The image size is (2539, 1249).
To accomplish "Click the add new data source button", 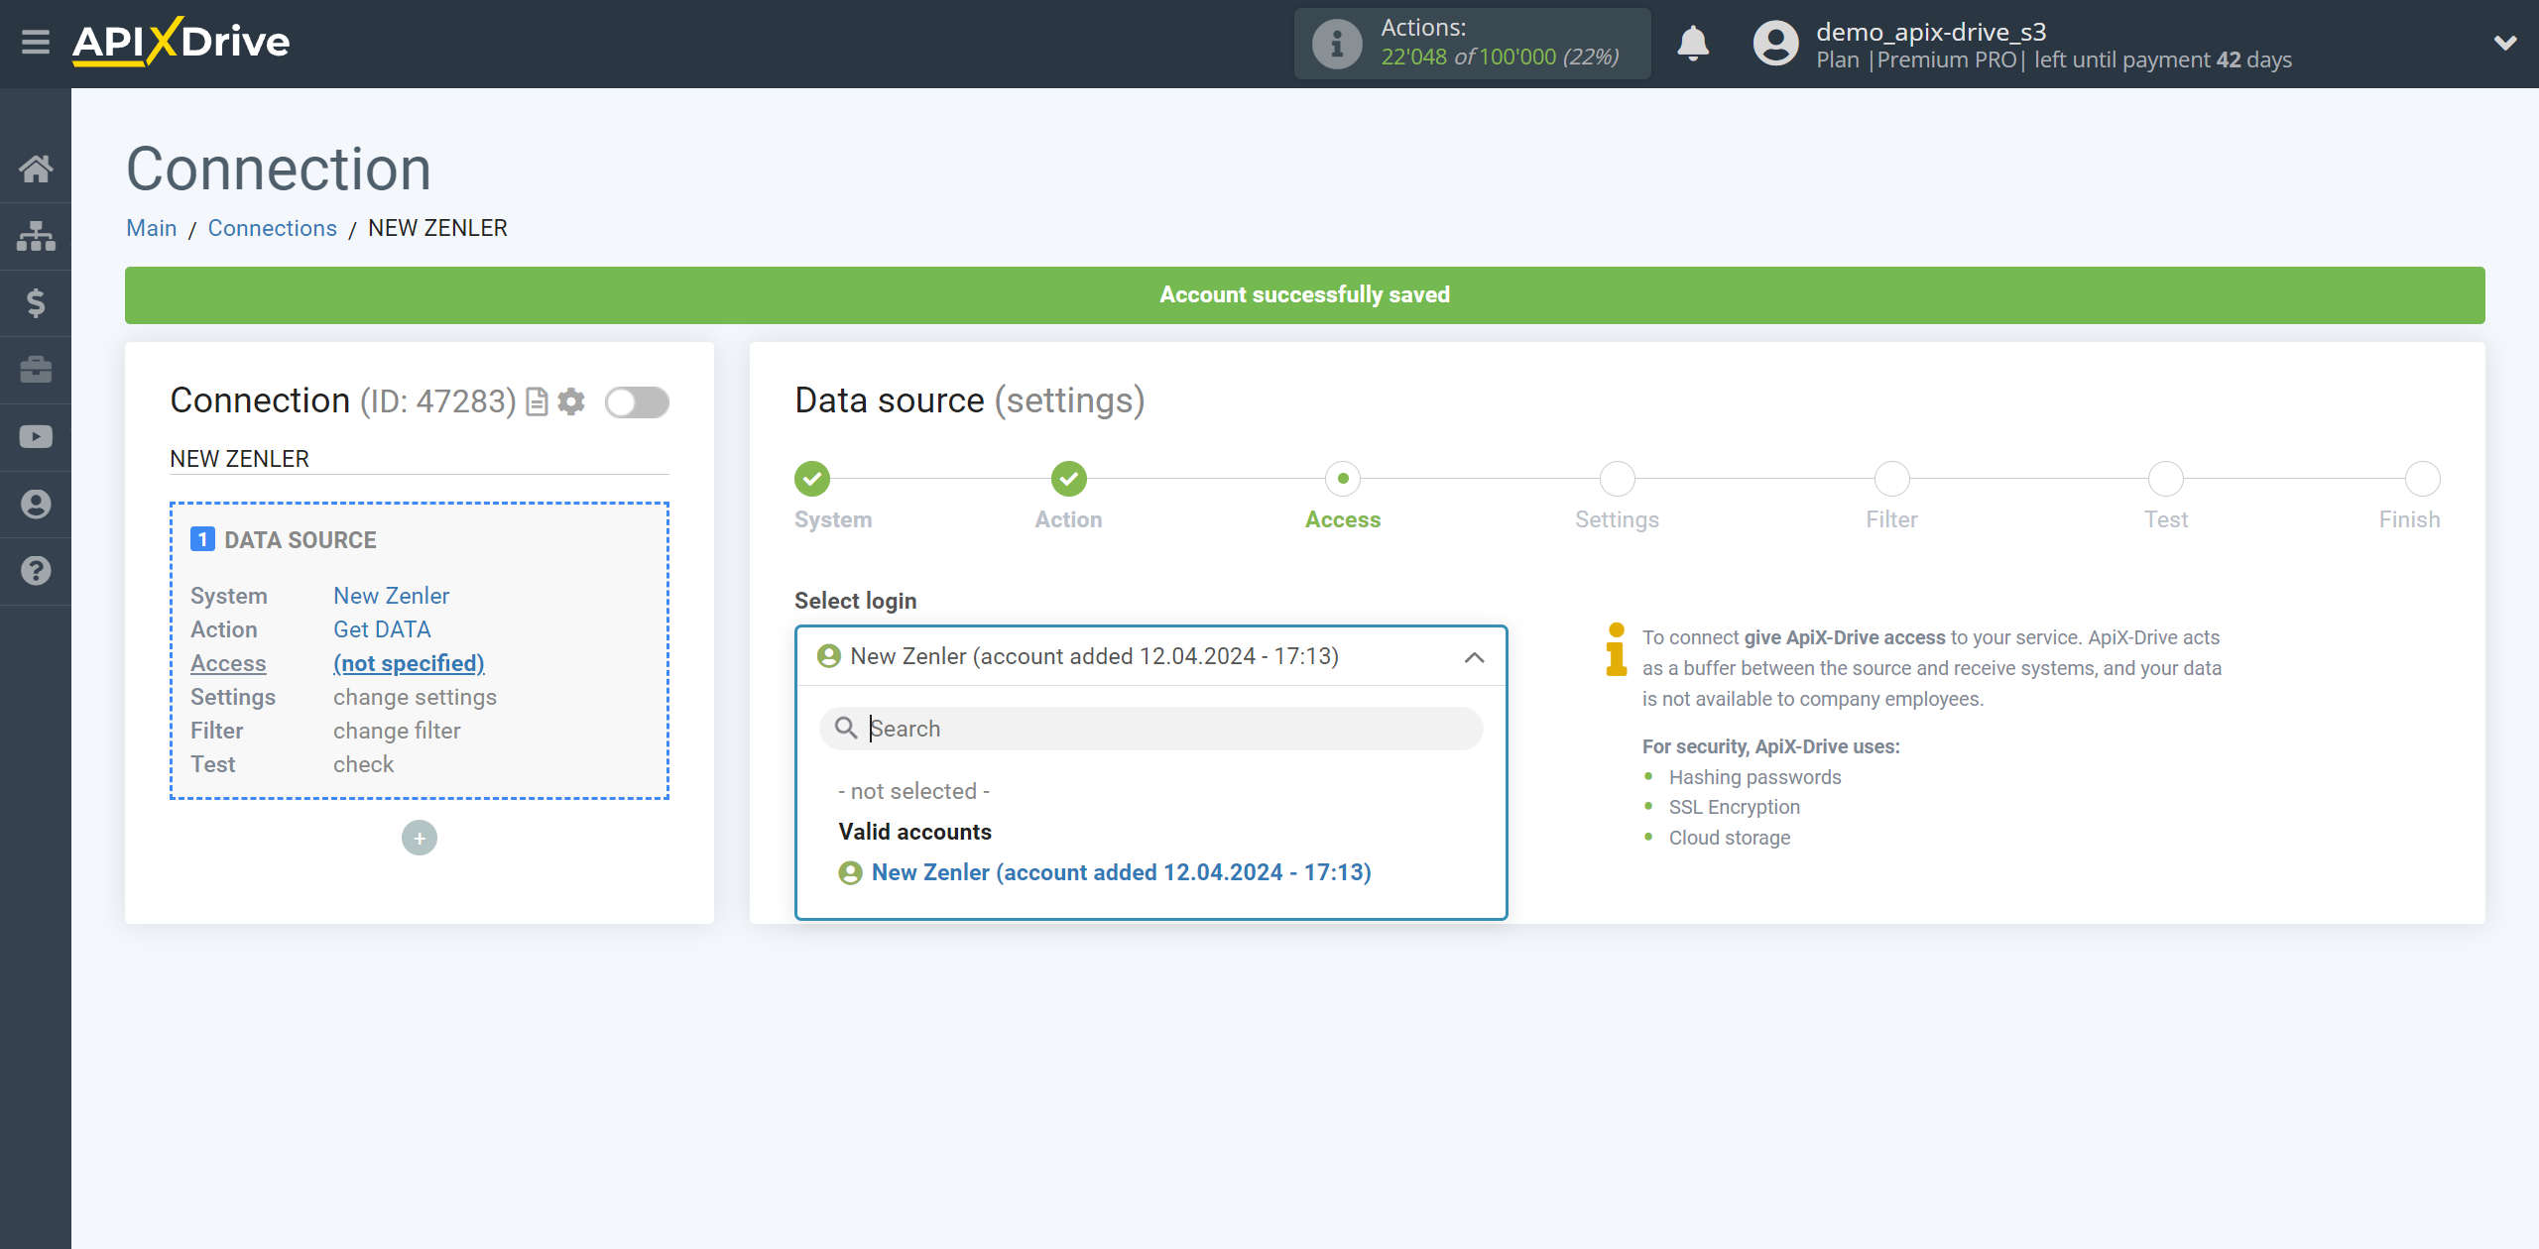I will (x=420, y=837).
